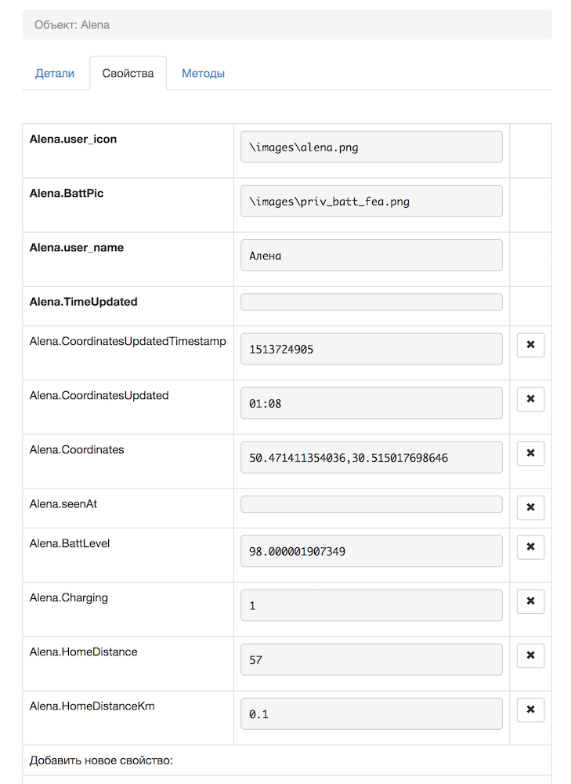This screenshot has width=571, height=784.
Task: Remove the Alena.CoordinatesUpdated property
Action: [x=530, y=399]
